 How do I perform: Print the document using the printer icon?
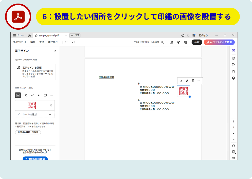pos(186,42)
